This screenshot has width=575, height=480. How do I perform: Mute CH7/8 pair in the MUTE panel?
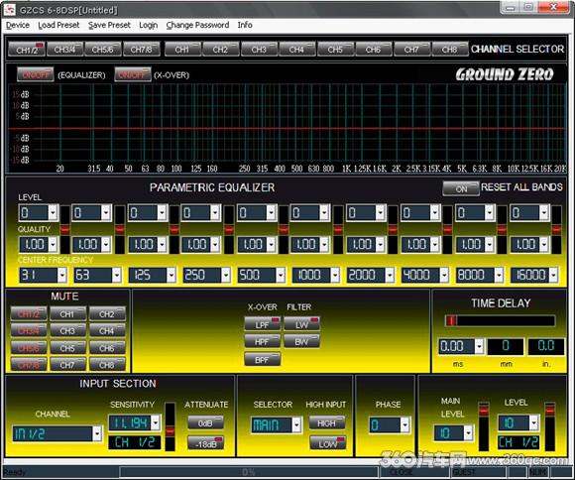pos(29,364)
